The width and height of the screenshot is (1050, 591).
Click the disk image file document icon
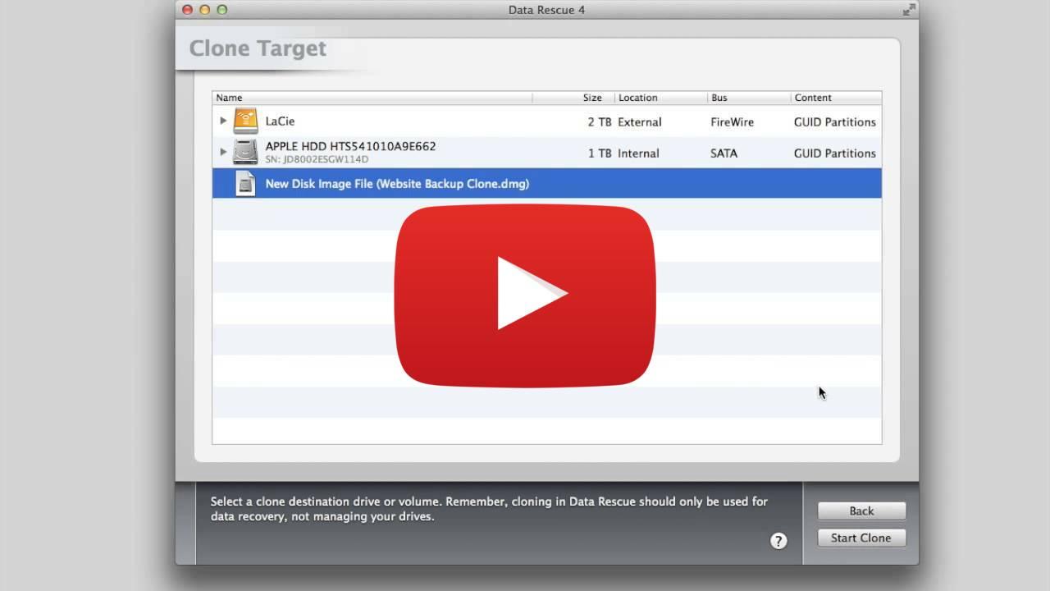pyautogui.click(x=244, y=183)
